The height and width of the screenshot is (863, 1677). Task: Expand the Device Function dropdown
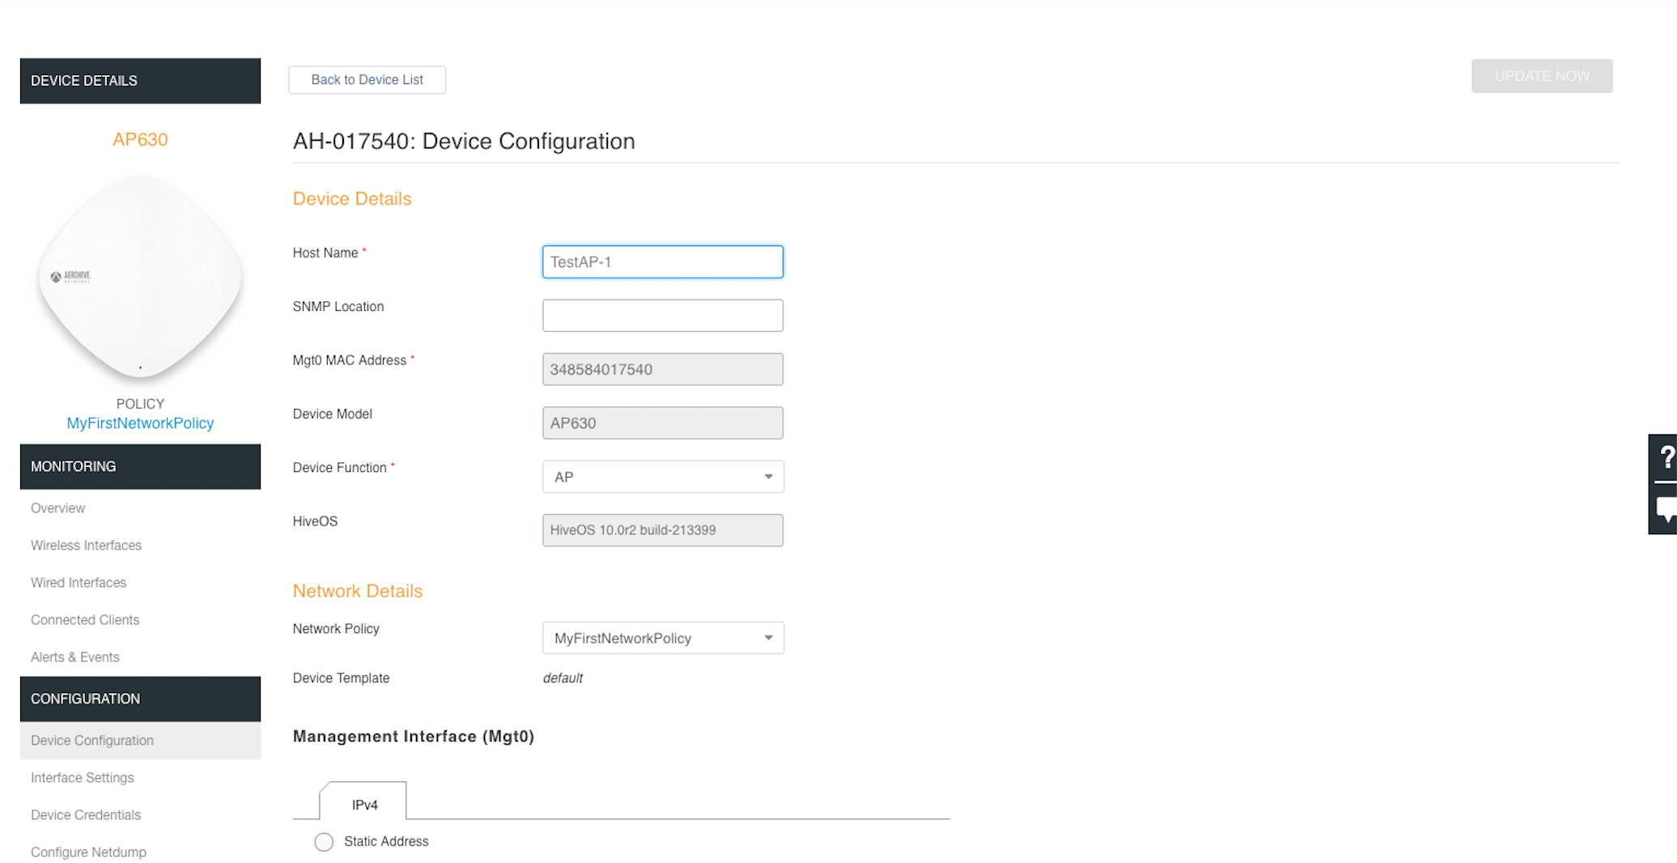[x=663, y=477]
